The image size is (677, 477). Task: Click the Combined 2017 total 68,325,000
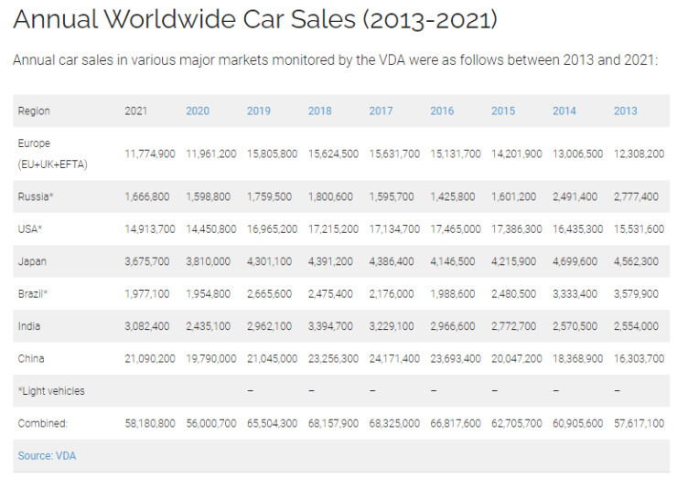pyautogui.click(x=394, y=423)
